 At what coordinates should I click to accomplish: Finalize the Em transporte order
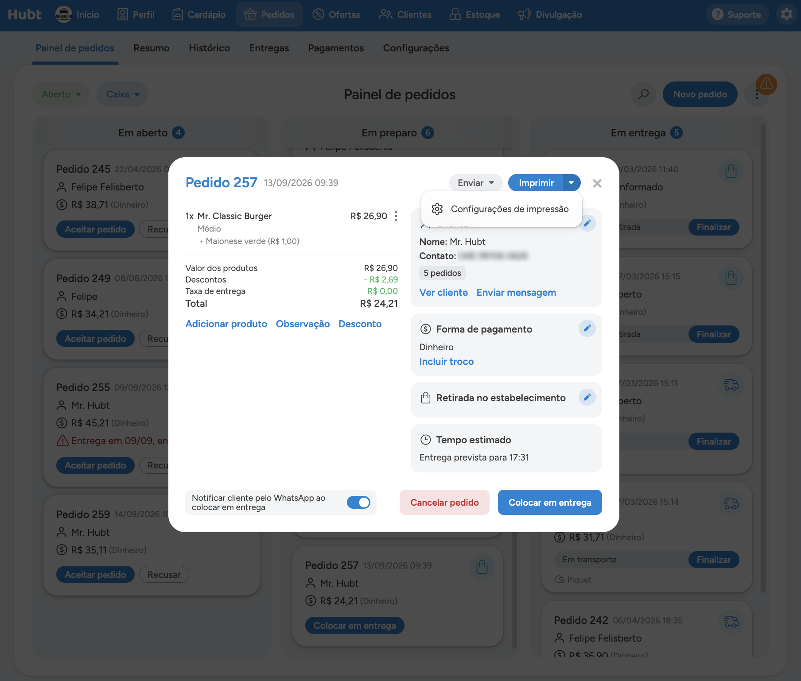click(714, 560)
